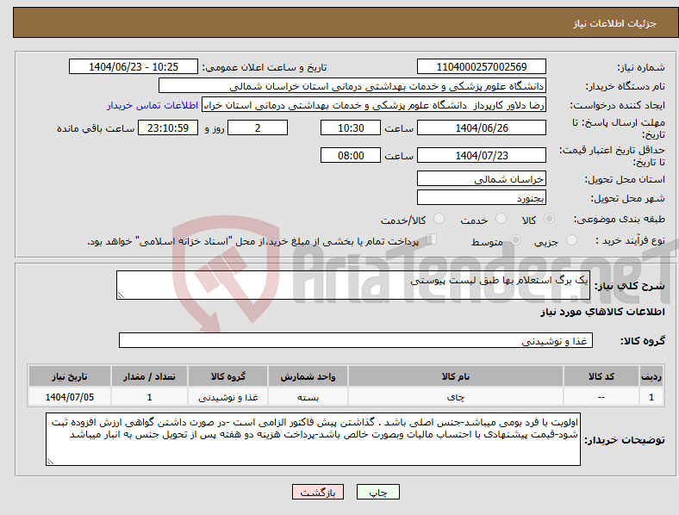
Task: Click the شرح کلی نیاز description textarea
Action: tap(353, 285)
